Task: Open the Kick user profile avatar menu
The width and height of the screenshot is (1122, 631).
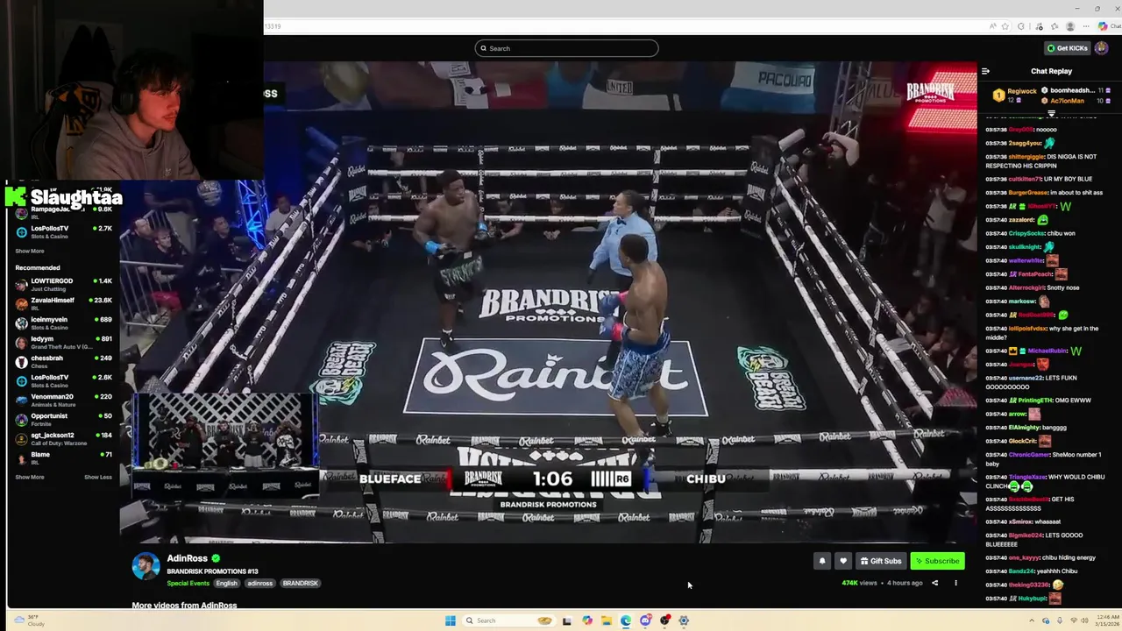Action: click(1101, 48)
